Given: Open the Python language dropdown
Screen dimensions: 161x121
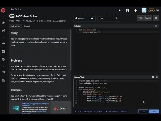Looking at the screenshot, I should click(85, 18).
